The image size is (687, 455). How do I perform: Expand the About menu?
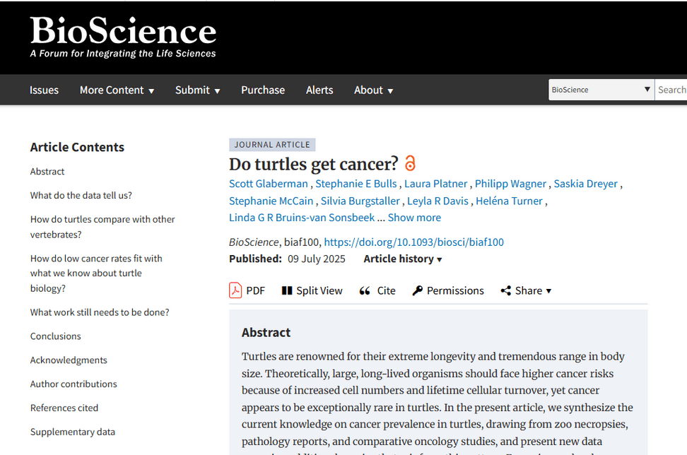[x=374, y=90]
